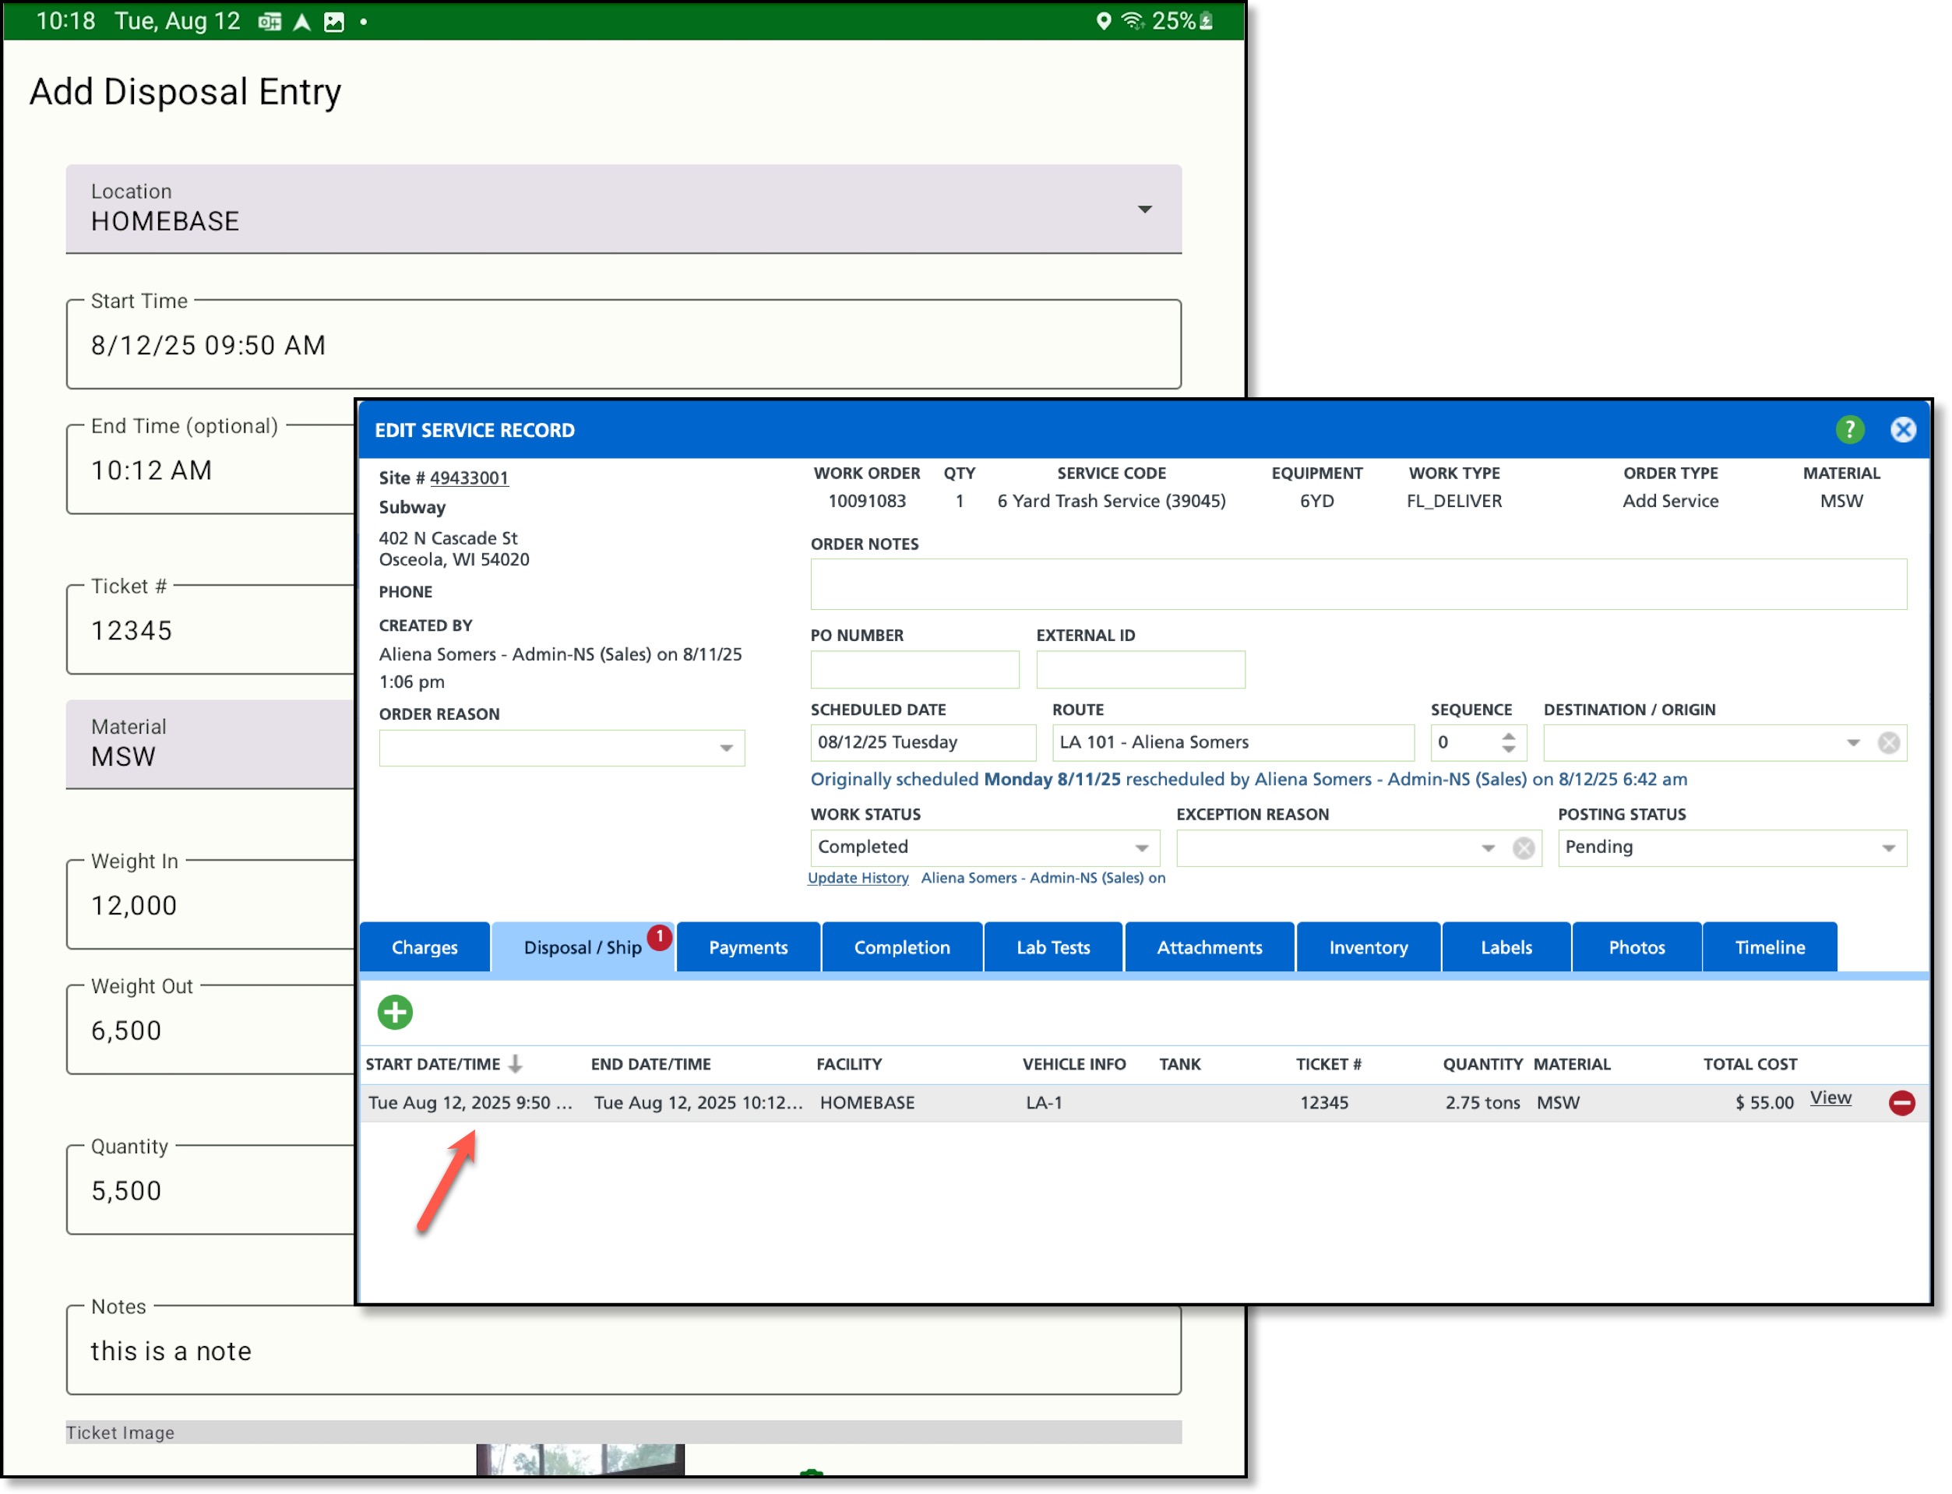Click the Sequence stepper arrows
The image size is (1952, 1494).
(1508, 742)
